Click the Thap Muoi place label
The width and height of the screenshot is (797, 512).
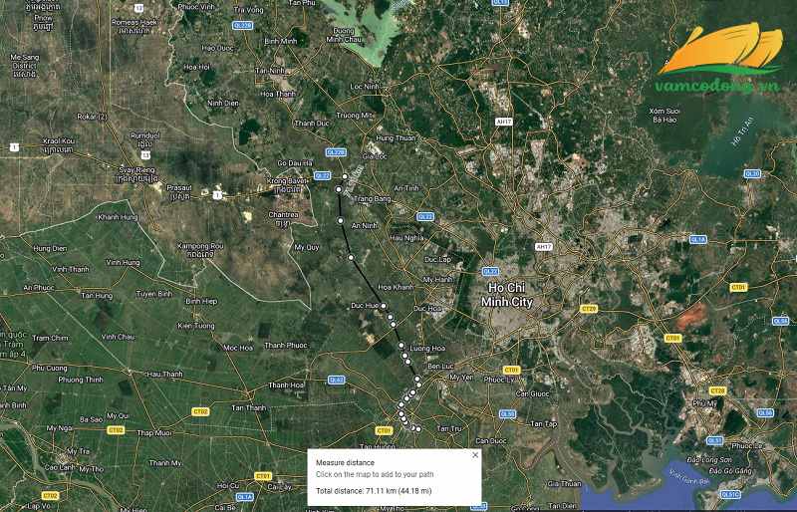[x=154, y=433]
